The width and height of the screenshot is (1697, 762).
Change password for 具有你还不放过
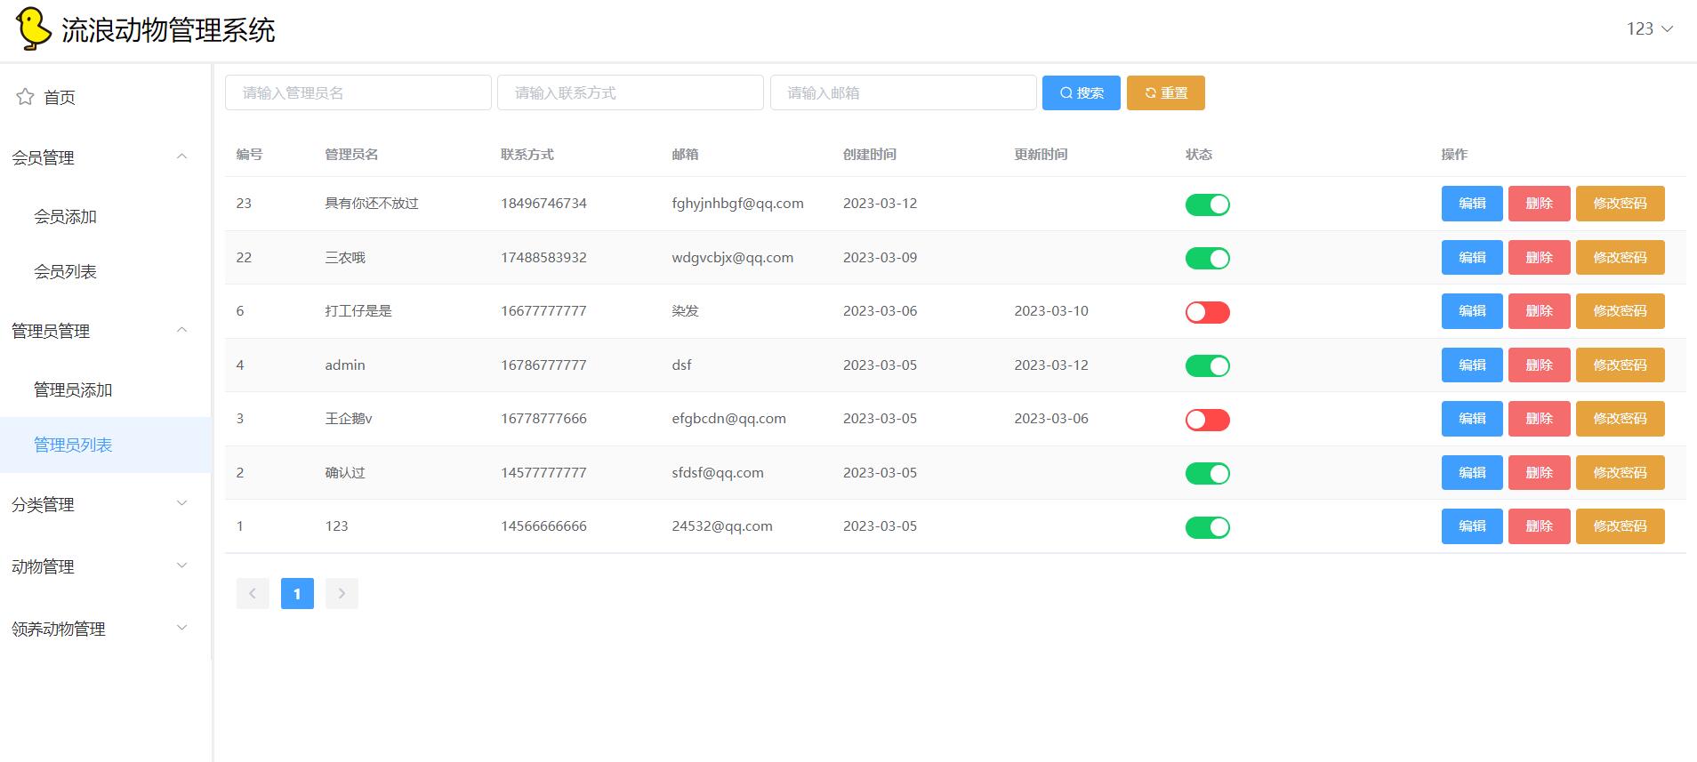pos(1620,204)
